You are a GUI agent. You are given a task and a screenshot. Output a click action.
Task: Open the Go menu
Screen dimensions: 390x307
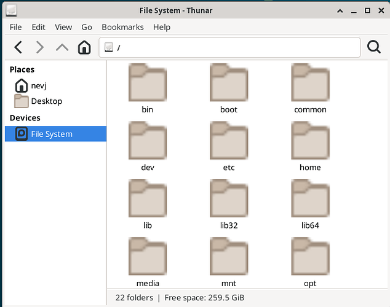[87, 27]
